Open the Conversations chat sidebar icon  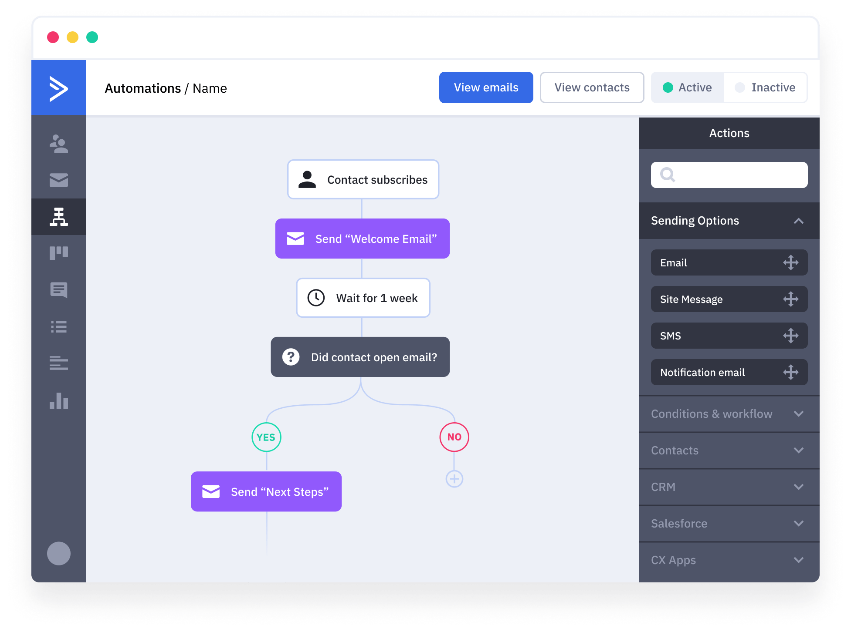click(x=59, y=290)
